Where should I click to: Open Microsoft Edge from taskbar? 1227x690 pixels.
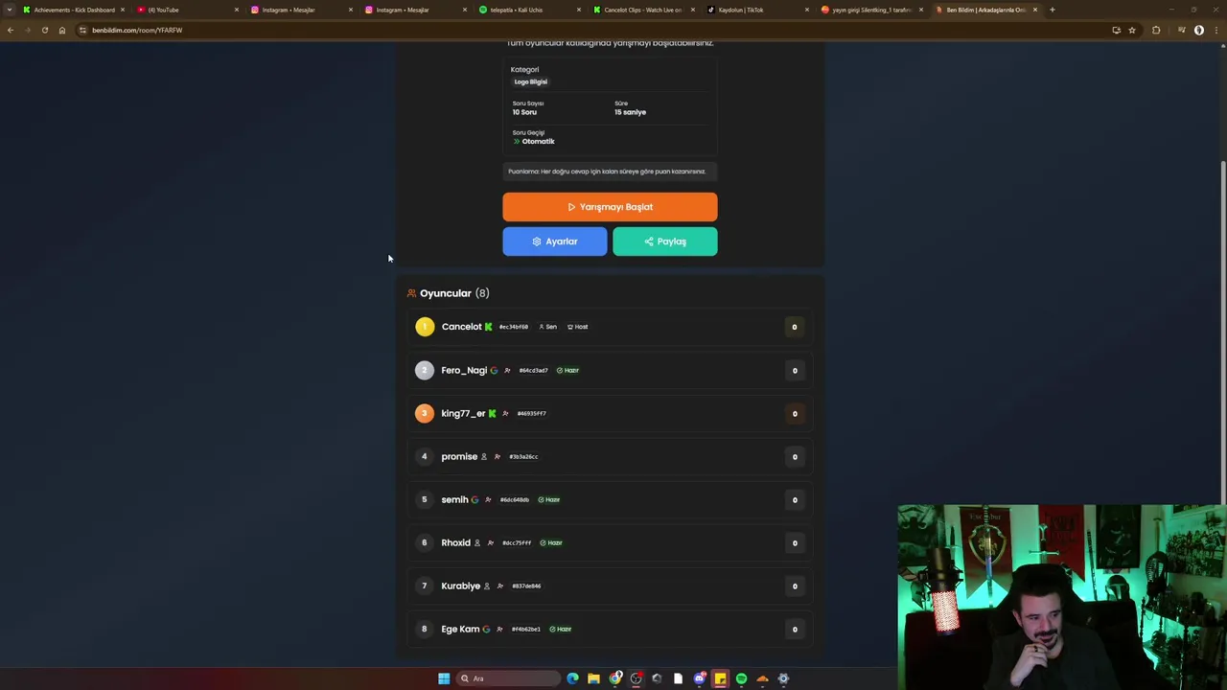tap(573, 678)
